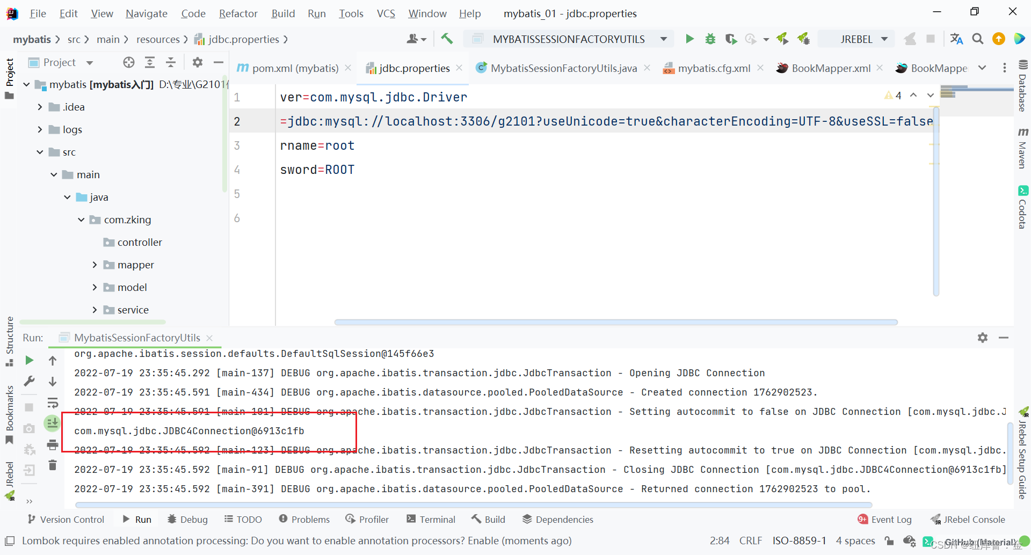Screen dimensions: 1031x555
Task: Start the debugger
Action: coord(710,39)
